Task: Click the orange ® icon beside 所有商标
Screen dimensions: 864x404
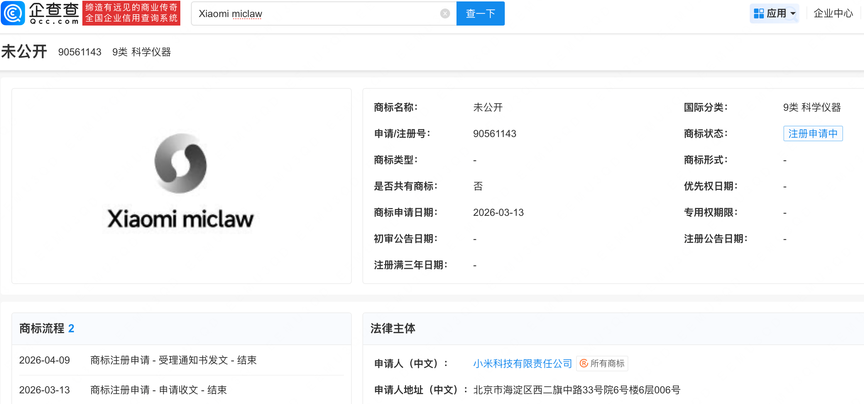Action: [x=583, y=364]
